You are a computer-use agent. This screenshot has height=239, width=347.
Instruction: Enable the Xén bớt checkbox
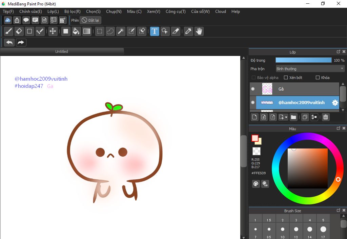tap(286, 78)
